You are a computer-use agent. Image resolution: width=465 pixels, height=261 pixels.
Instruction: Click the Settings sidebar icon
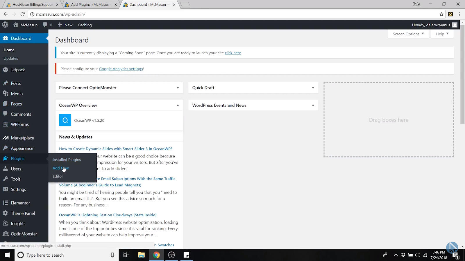6,189
